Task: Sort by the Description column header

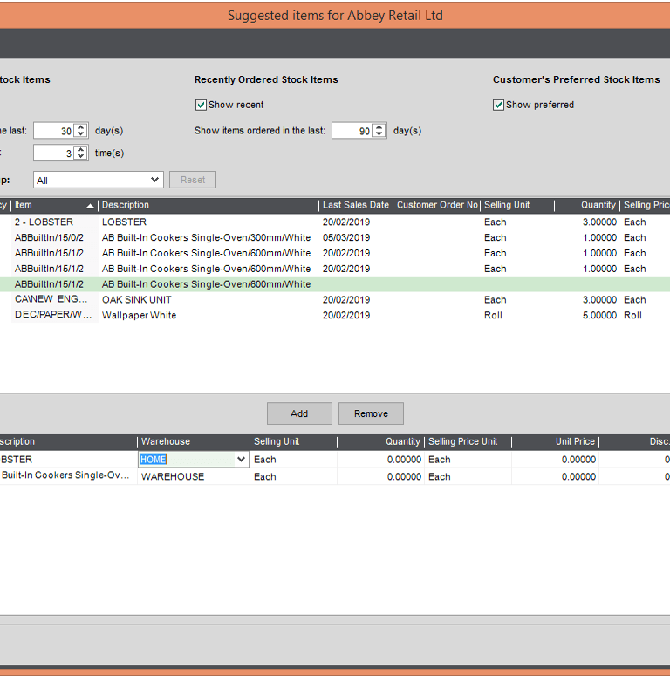Action: tap(209, 205)
